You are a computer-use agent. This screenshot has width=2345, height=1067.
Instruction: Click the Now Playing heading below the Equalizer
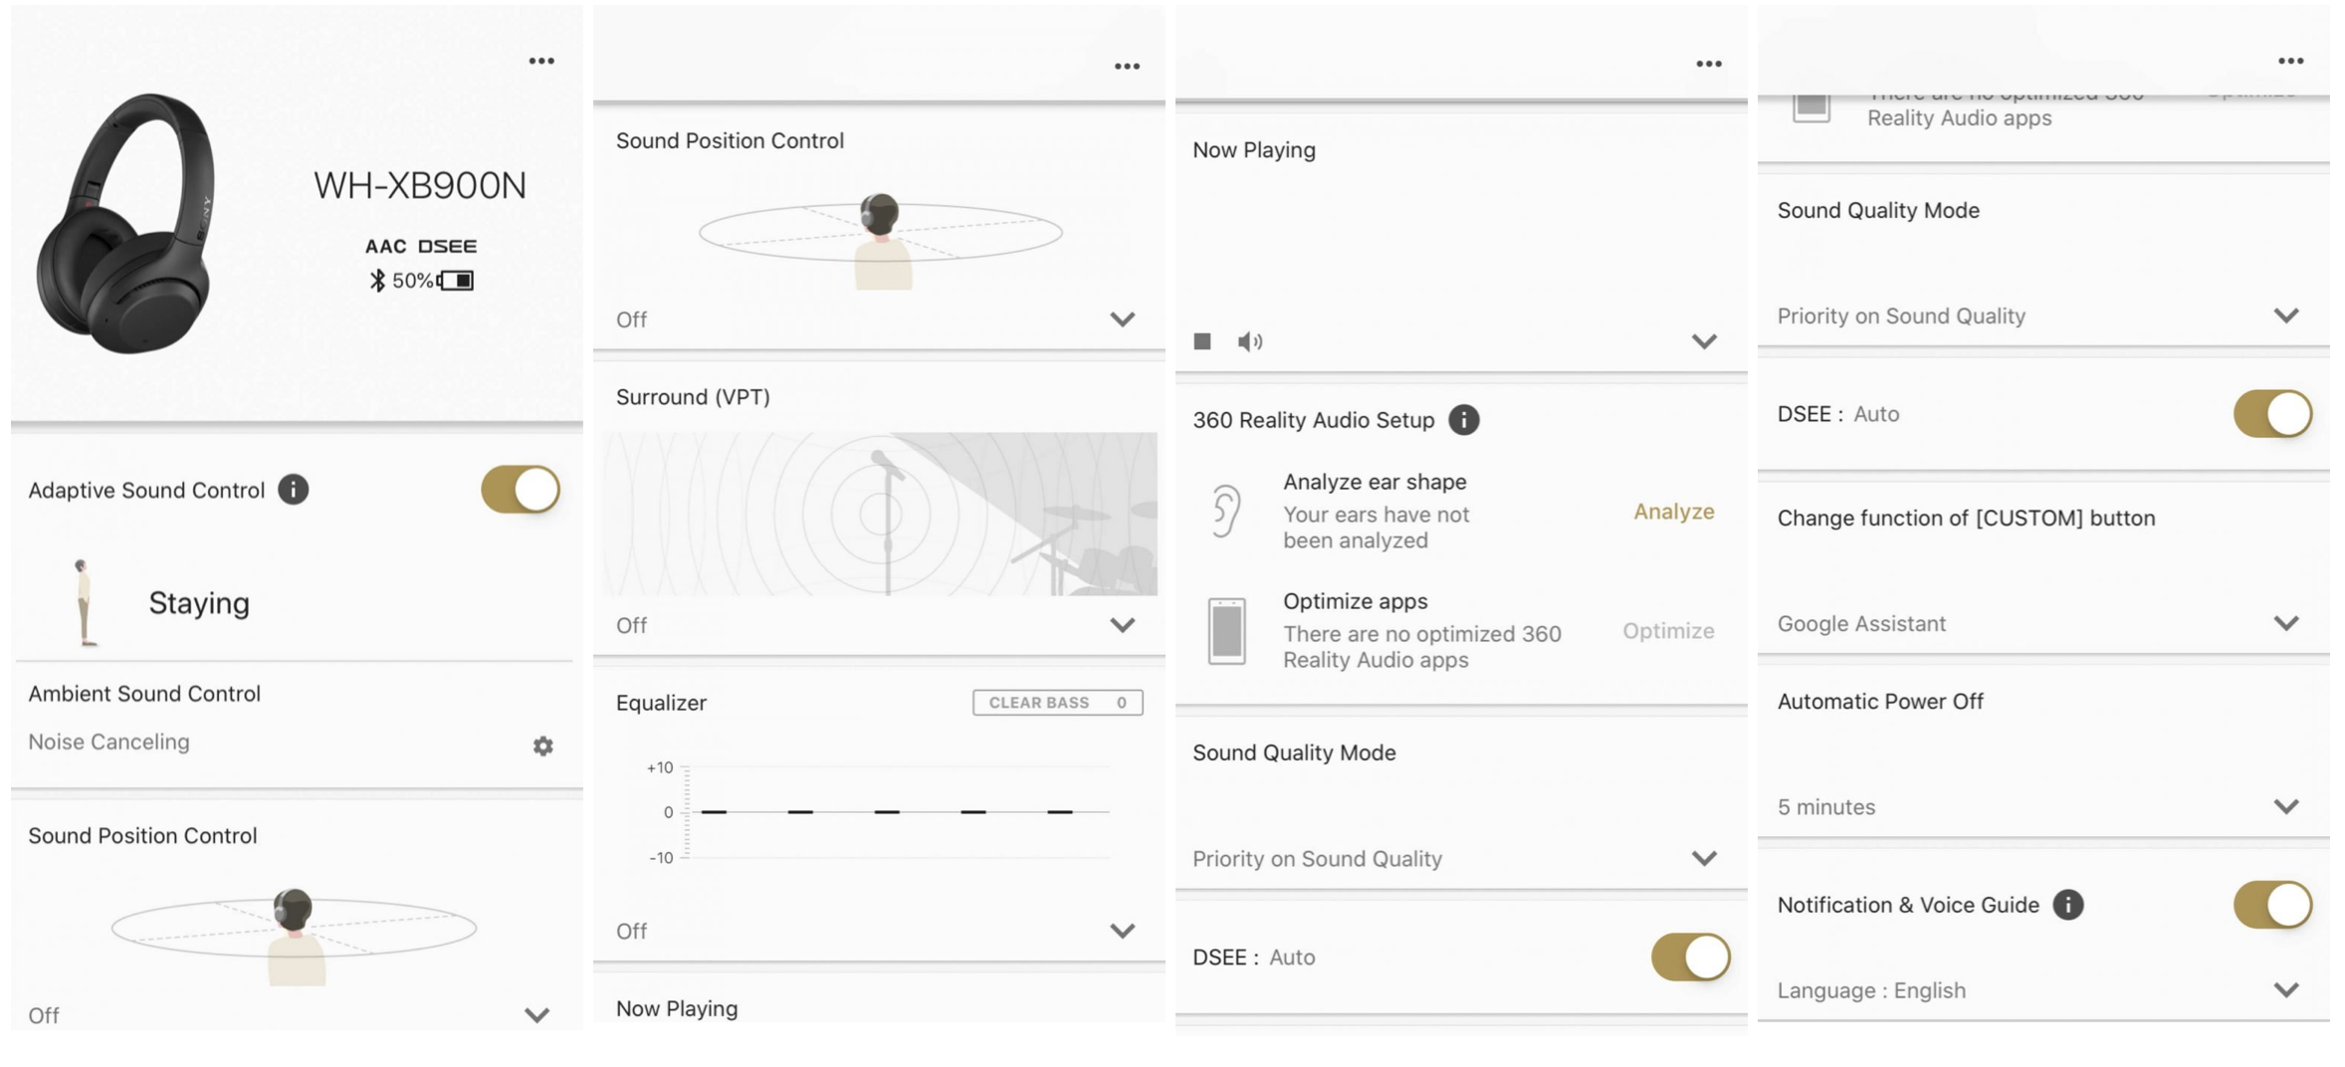[677, 1008]
